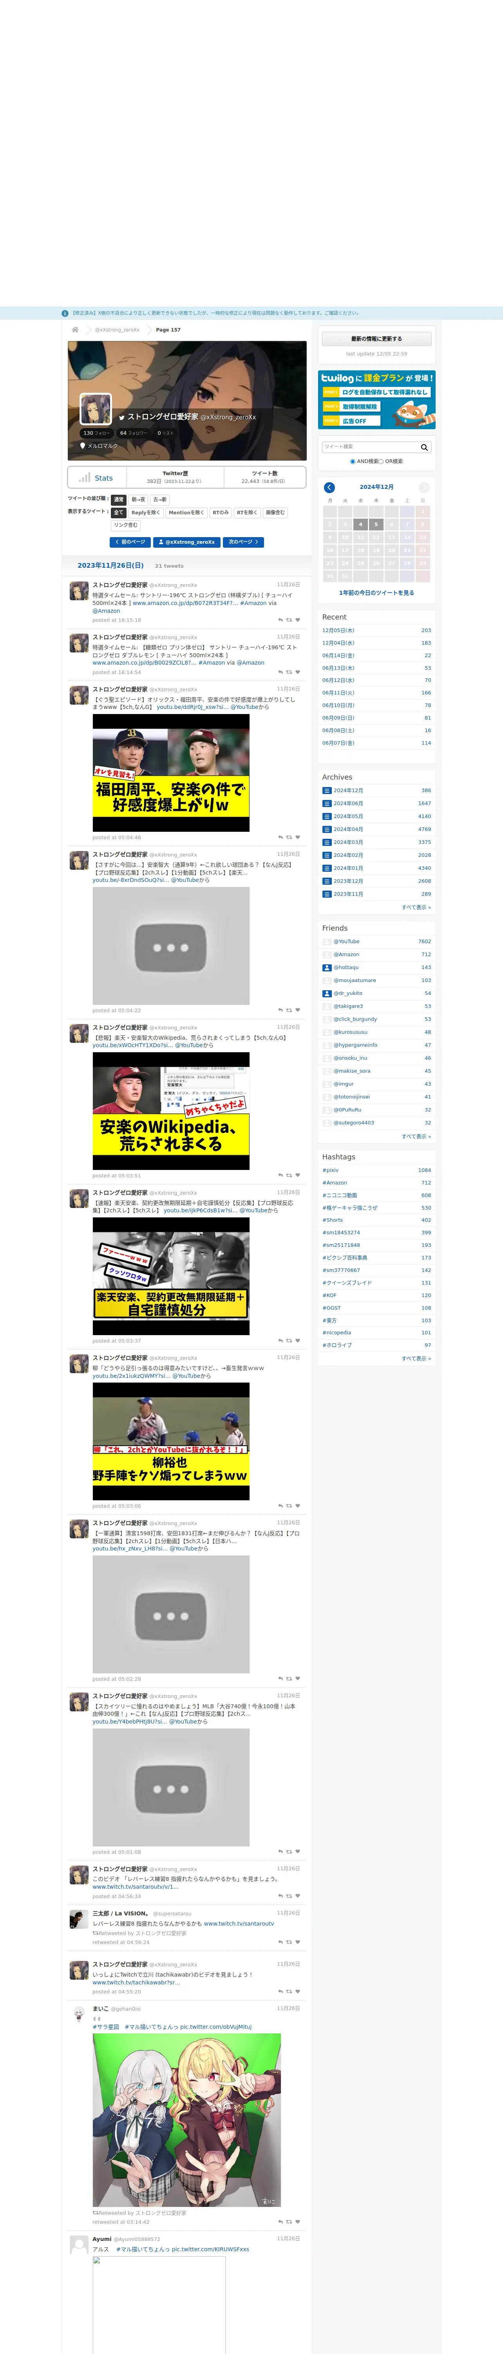Image resolution: width=503 pixels, height=2354 pixels.
Task: Open the 福田周平 video thumbnail
Action: click(x=171, y=773)
